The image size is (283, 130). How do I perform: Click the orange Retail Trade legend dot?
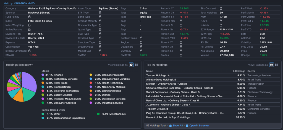click(x=43, y=83)
